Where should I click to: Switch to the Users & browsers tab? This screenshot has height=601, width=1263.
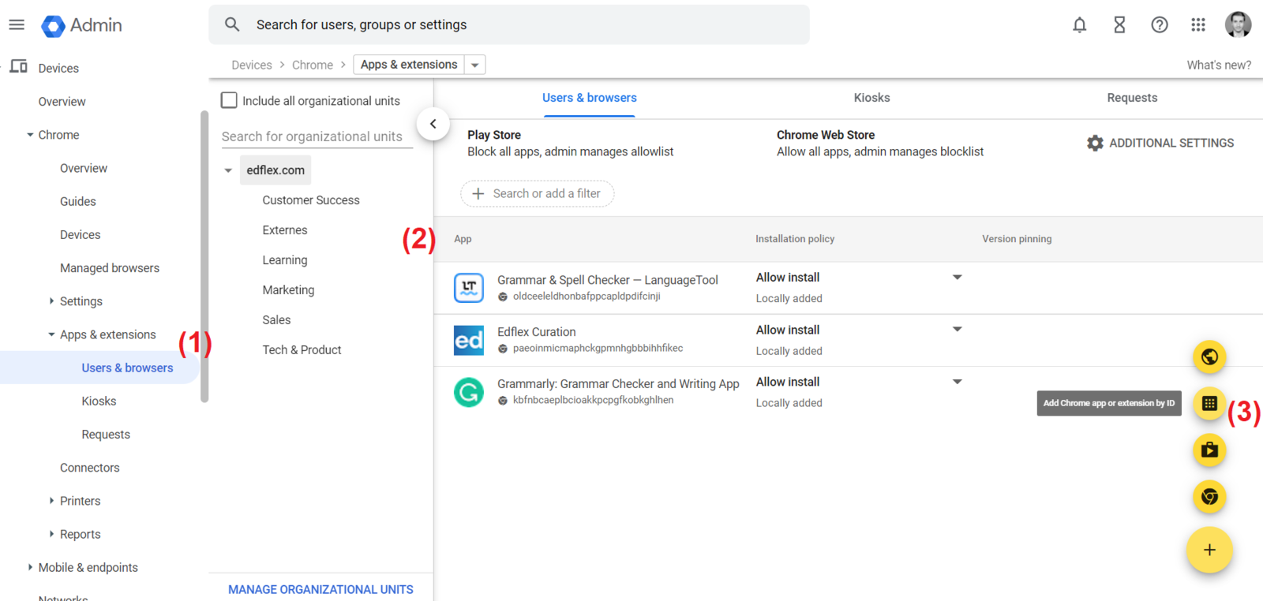(x=590, y=98)
